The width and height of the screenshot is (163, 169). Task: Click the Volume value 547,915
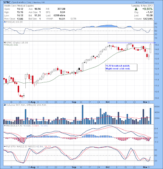[x=147, y=19]
